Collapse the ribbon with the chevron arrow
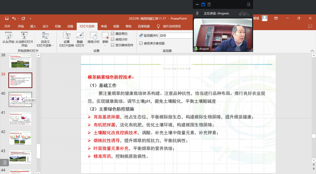 point(312,51)
